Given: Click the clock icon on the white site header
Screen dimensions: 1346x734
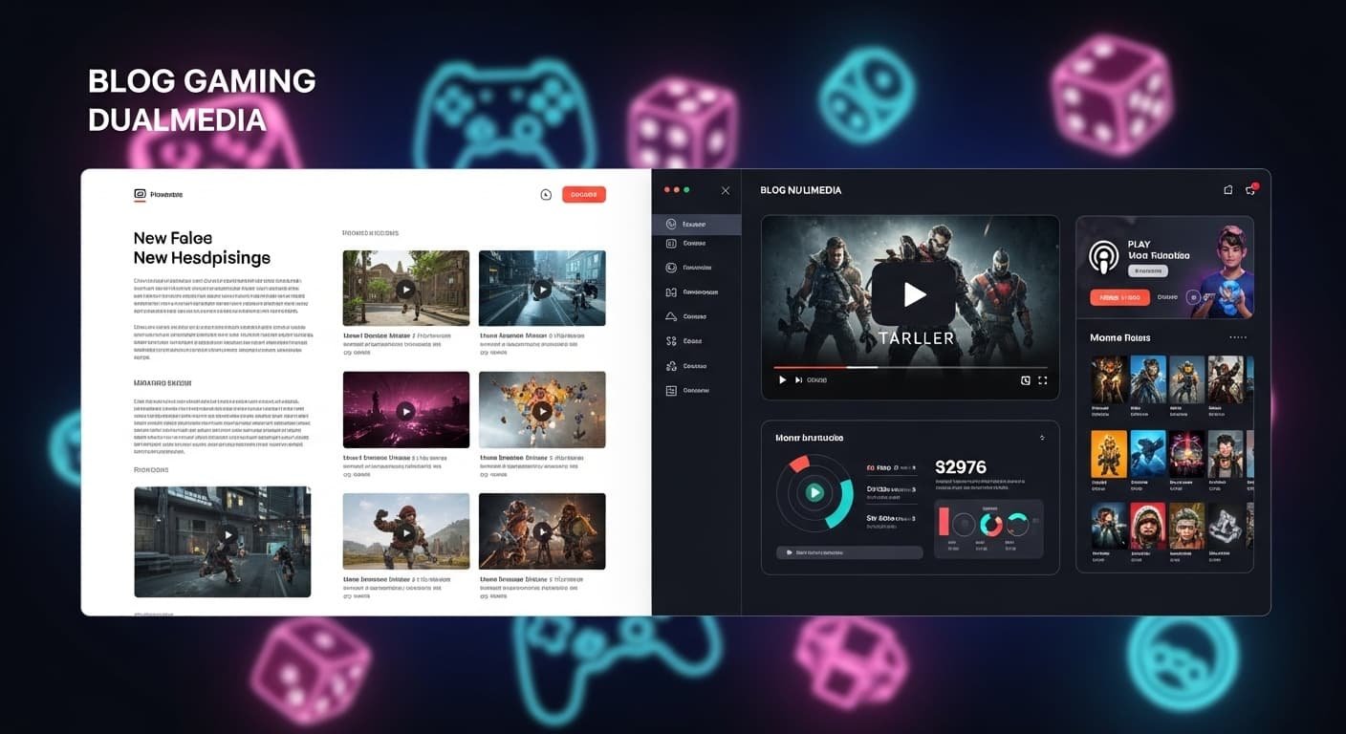Looking at the screenshot, I should pos(546,194).
